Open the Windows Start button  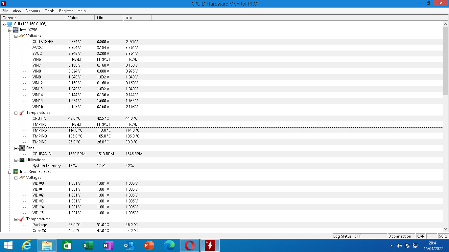tap(8, 245)
